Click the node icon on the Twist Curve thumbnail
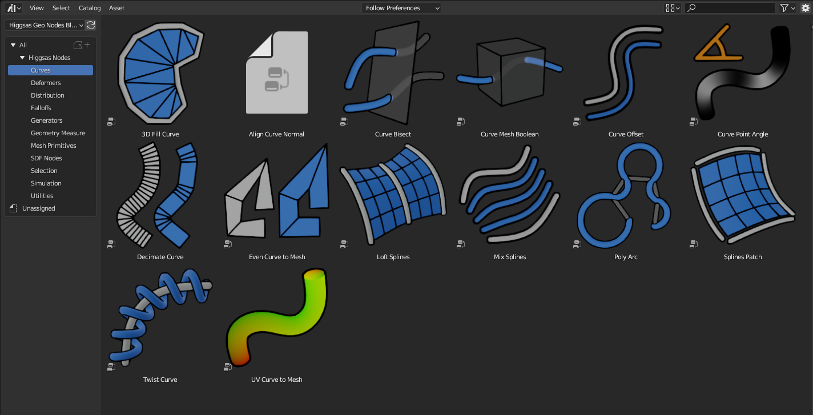Screen dimensions: 813x415 111,366
